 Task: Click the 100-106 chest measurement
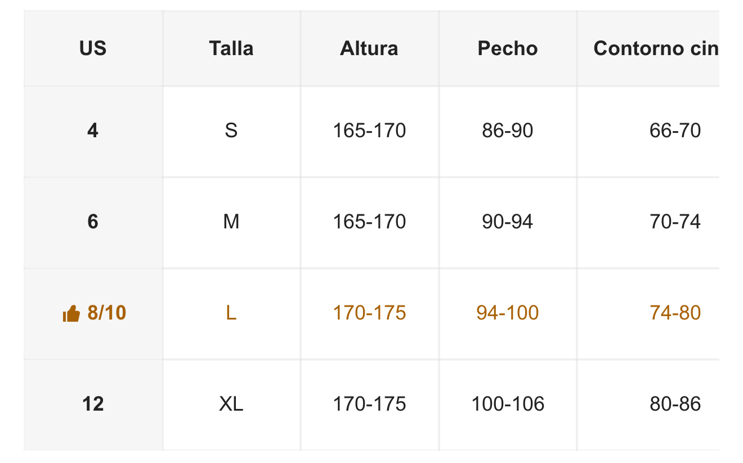[508, 404]
